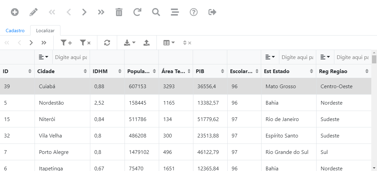This screenshot has height=171, width=377.
Task: Click the Reg Regiao filter input field
Action: (352, 57)
